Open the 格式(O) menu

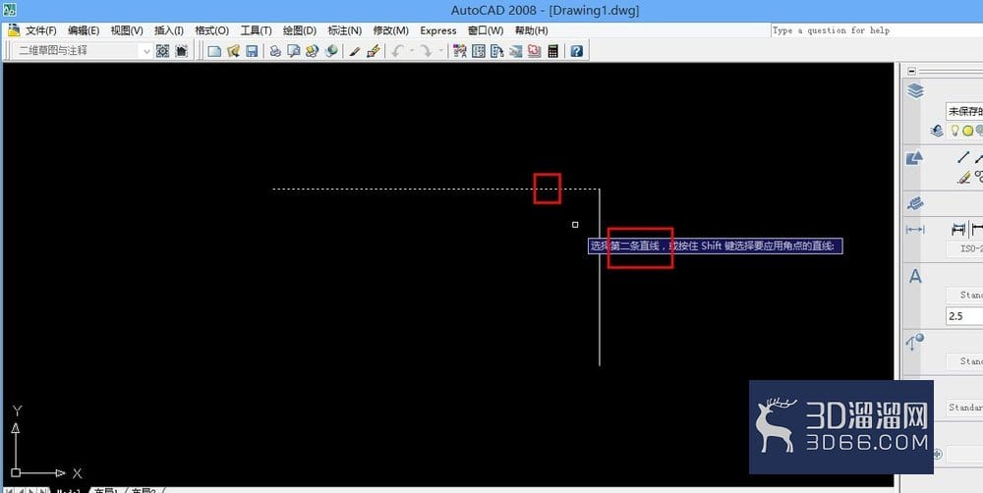(212, 30)
